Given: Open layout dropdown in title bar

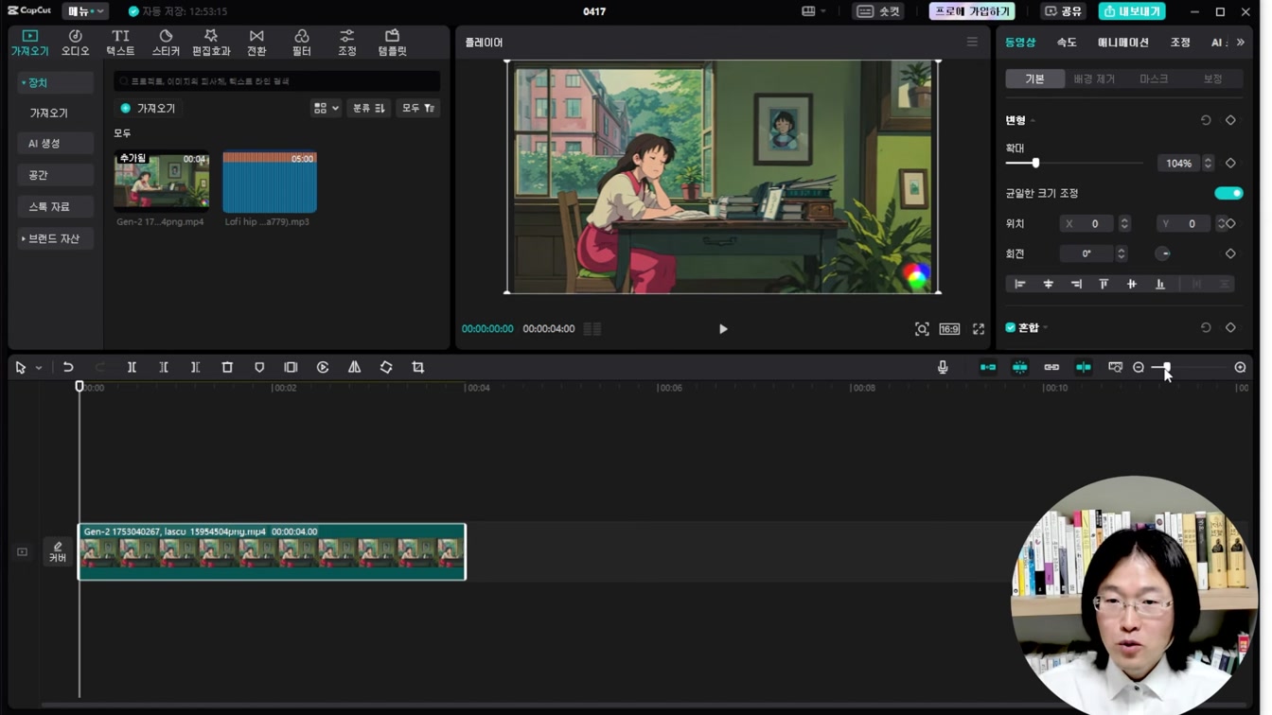Looking at the screenshot, I should [x=814, y=11].
